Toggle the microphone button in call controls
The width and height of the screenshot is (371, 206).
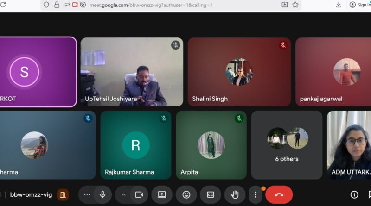(102, 195)
